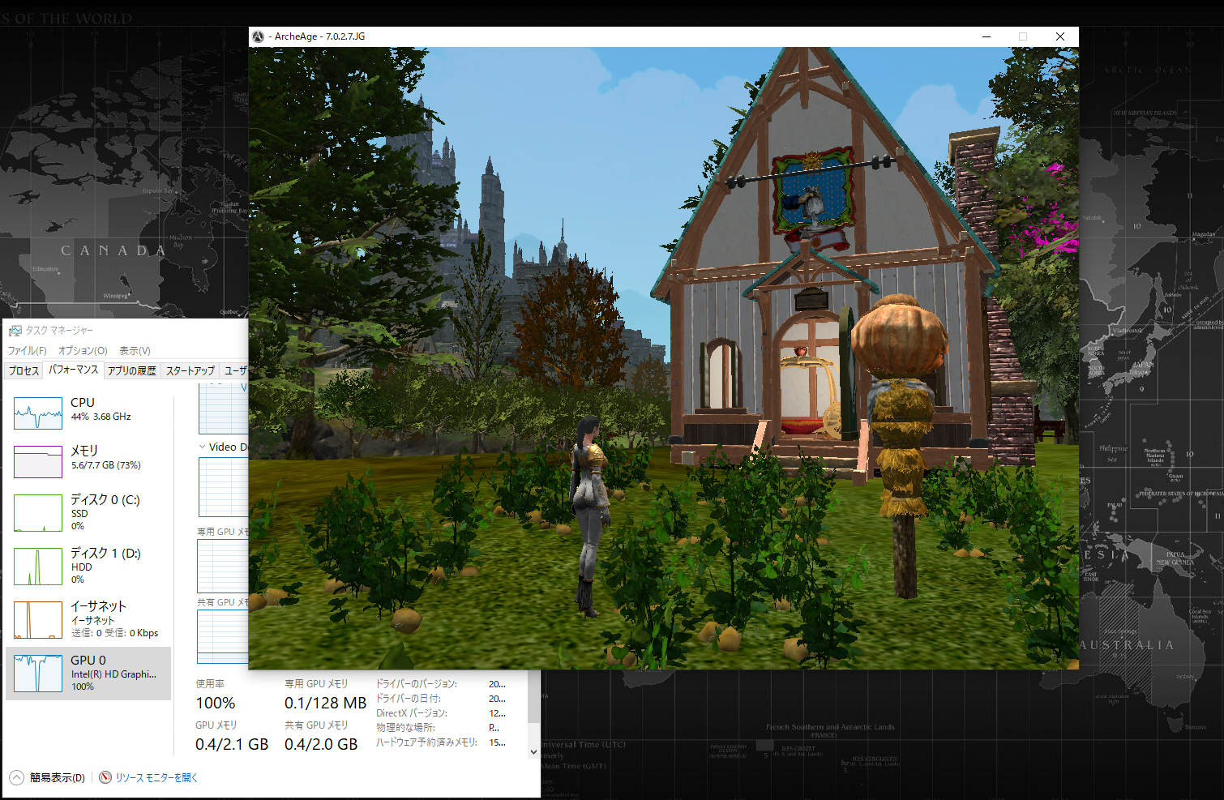Switch to the プロセス tab
This screenshot has height=800, width=1224.
(24, 370)
